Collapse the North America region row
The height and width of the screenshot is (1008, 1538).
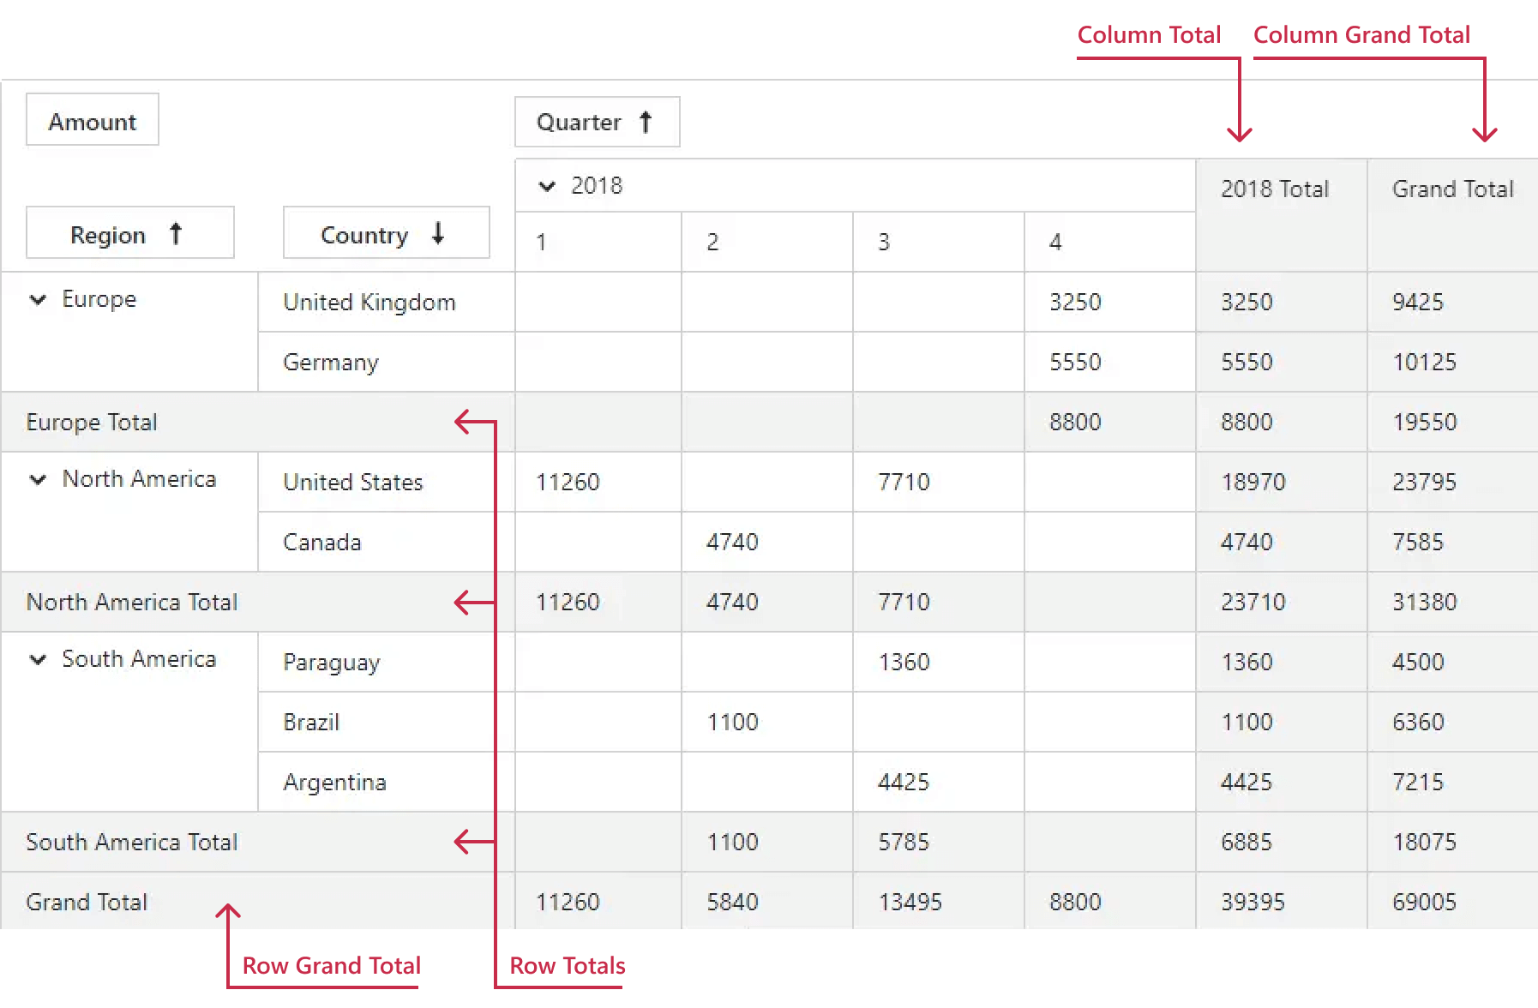click(x=38, y=480)
